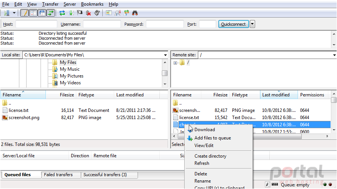Sort remote list by Permissions header
The width and height of the screenshot is (337, 189).
pyautogui.click(x=313, y=95)
